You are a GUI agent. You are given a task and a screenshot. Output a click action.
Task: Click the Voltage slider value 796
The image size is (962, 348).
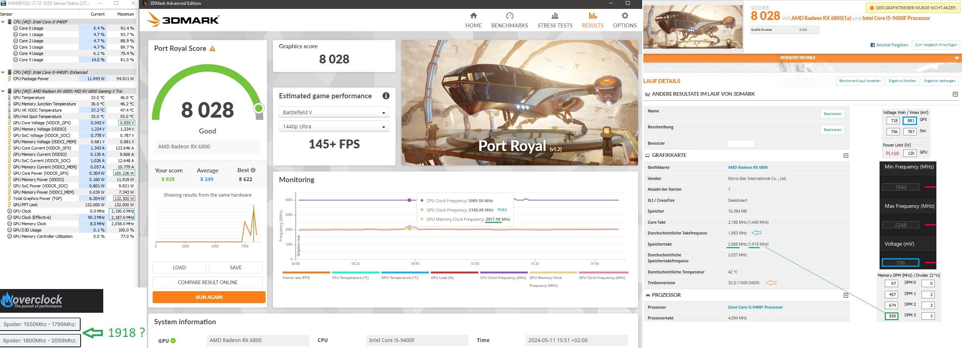tap(900, 263)
